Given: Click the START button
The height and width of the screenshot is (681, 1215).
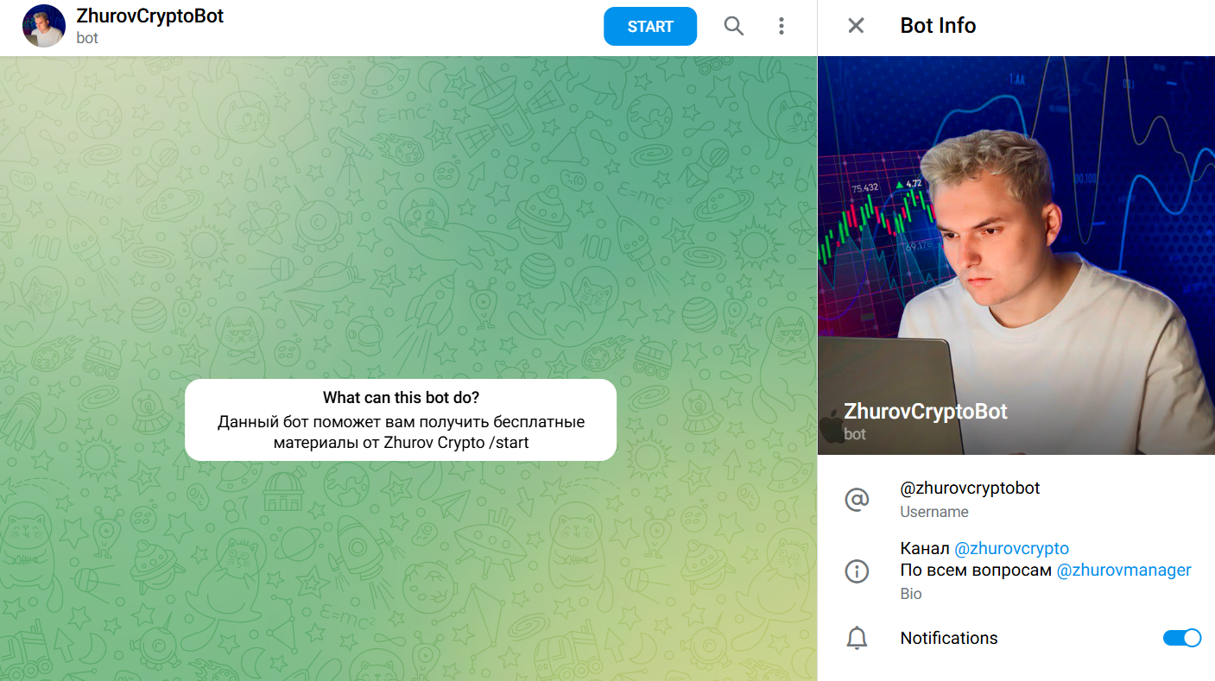Looking at the screenshot, I should point(650,26).
